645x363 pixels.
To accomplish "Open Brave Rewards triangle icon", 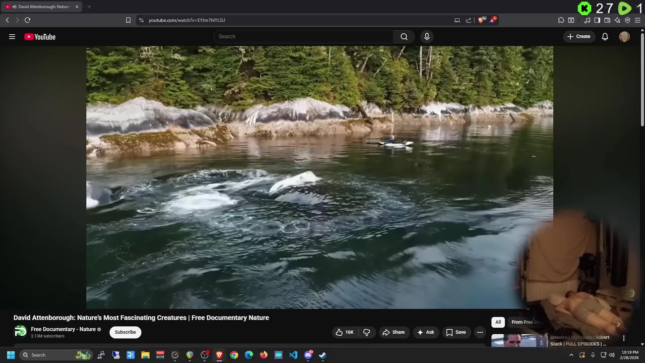I will 493,20.
